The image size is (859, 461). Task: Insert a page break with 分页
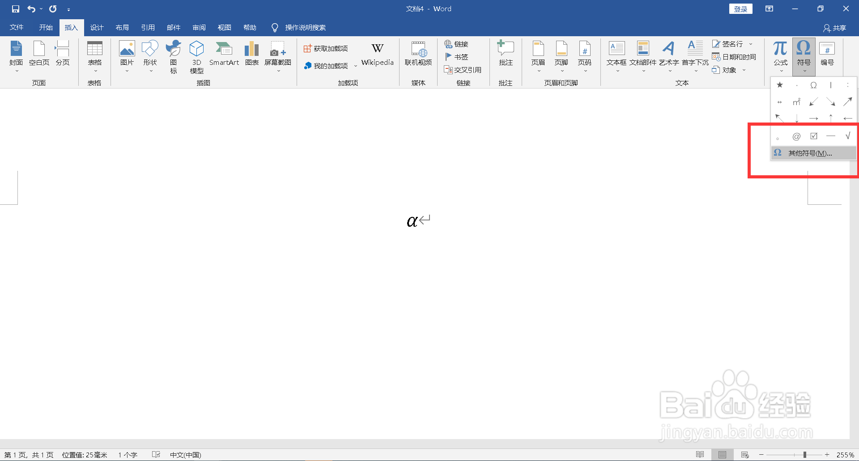coord(63,54)
